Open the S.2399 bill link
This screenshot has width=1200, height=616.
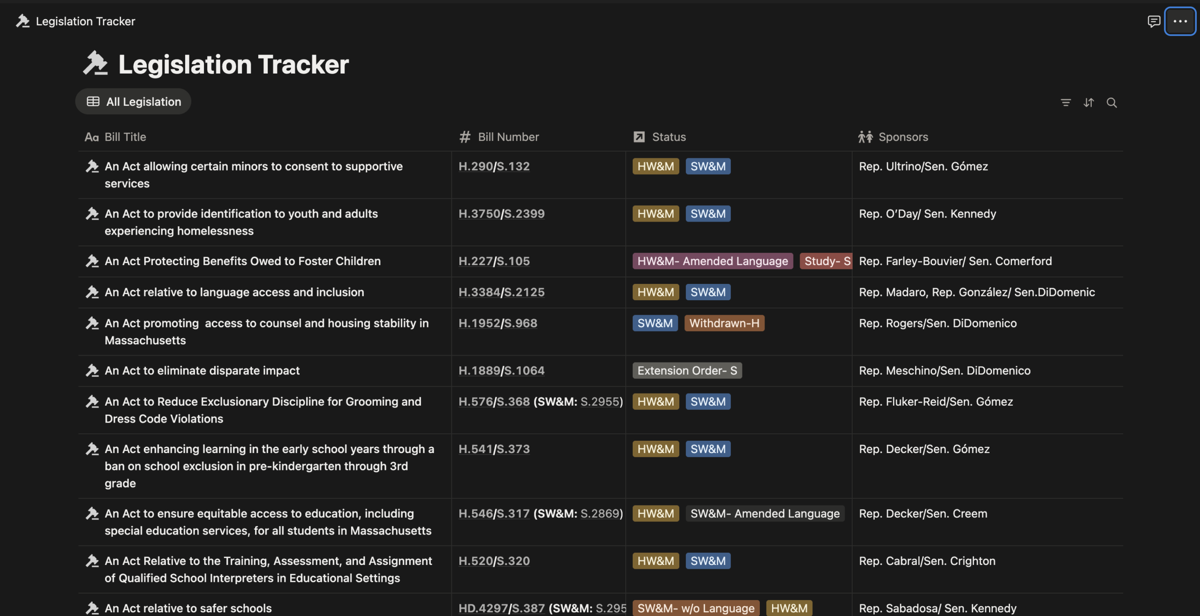[x=524, y=214]
